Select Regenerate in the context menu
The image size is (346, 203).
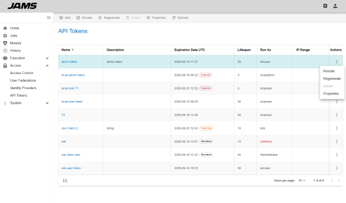332,78
